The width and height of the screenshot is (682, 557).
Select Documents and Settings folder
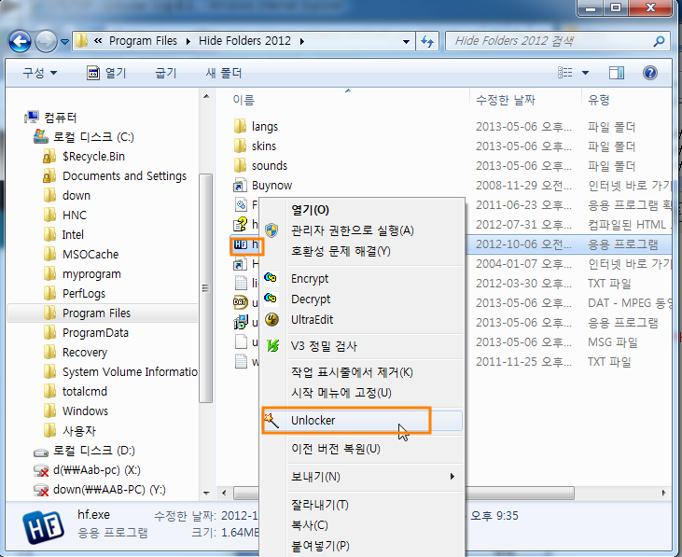click(x=115, y=176)
